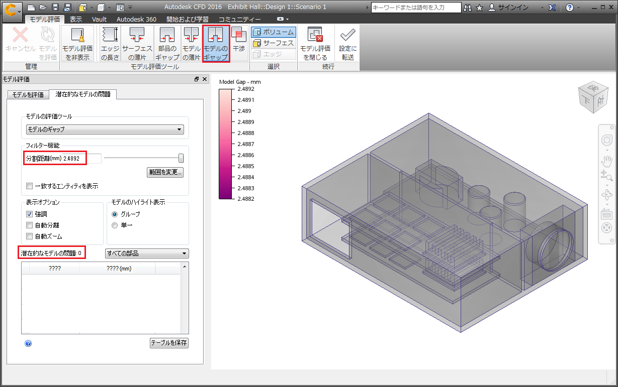Image resolution: width=618 pixels, height=387 pixels.
Task: Select the 単一 radio button
Action: pos(115,225)
